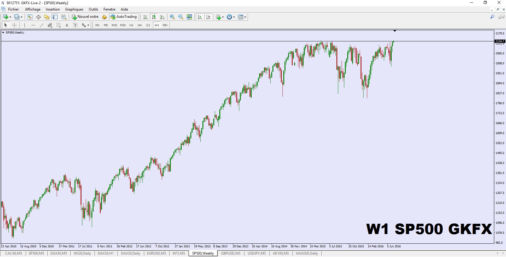Screen dimensions: 506x257
Task: Switch to the XAUUSD,Daily chart tab
Action: tap(307, 253)
